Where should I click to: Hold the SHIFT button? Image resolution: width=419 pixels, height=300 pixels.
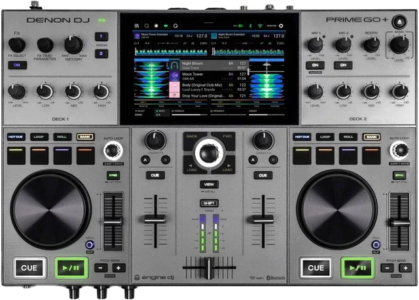click(x=209, y=203)
